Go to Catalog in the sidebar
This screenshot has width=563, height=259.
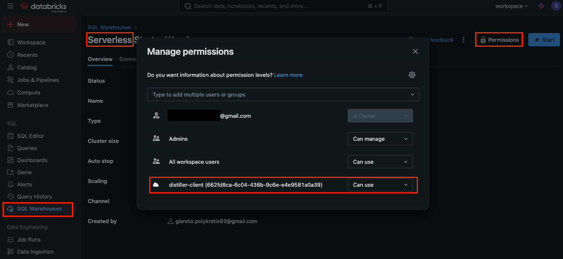click(x=27, y=67)
